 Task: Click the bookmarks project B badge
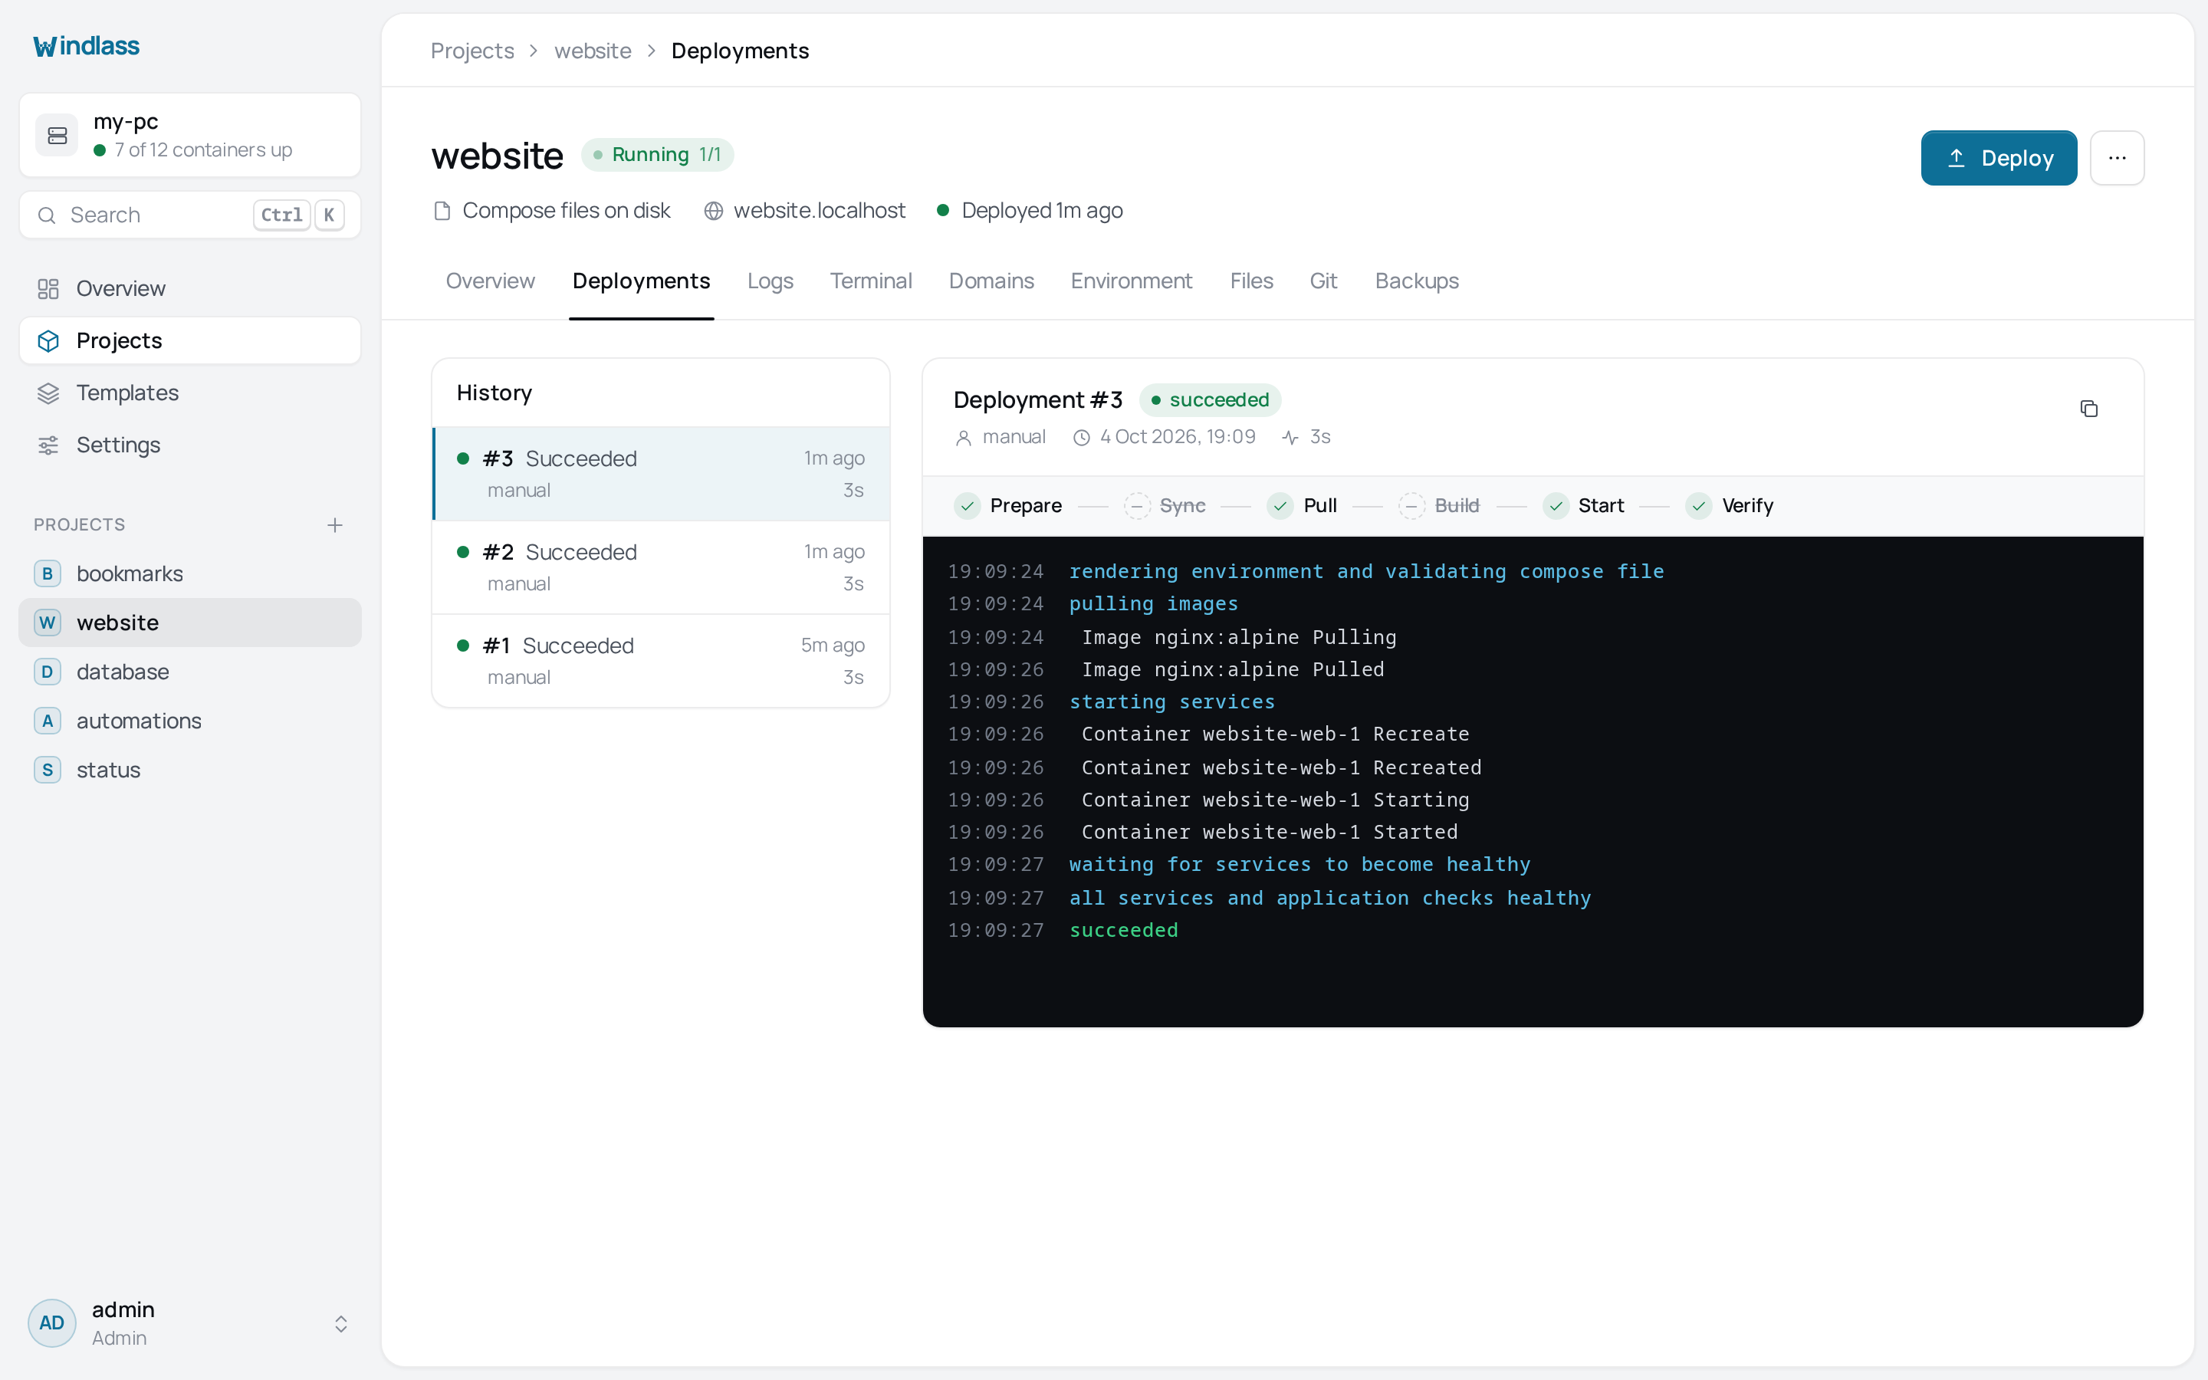tap(48, 573)
